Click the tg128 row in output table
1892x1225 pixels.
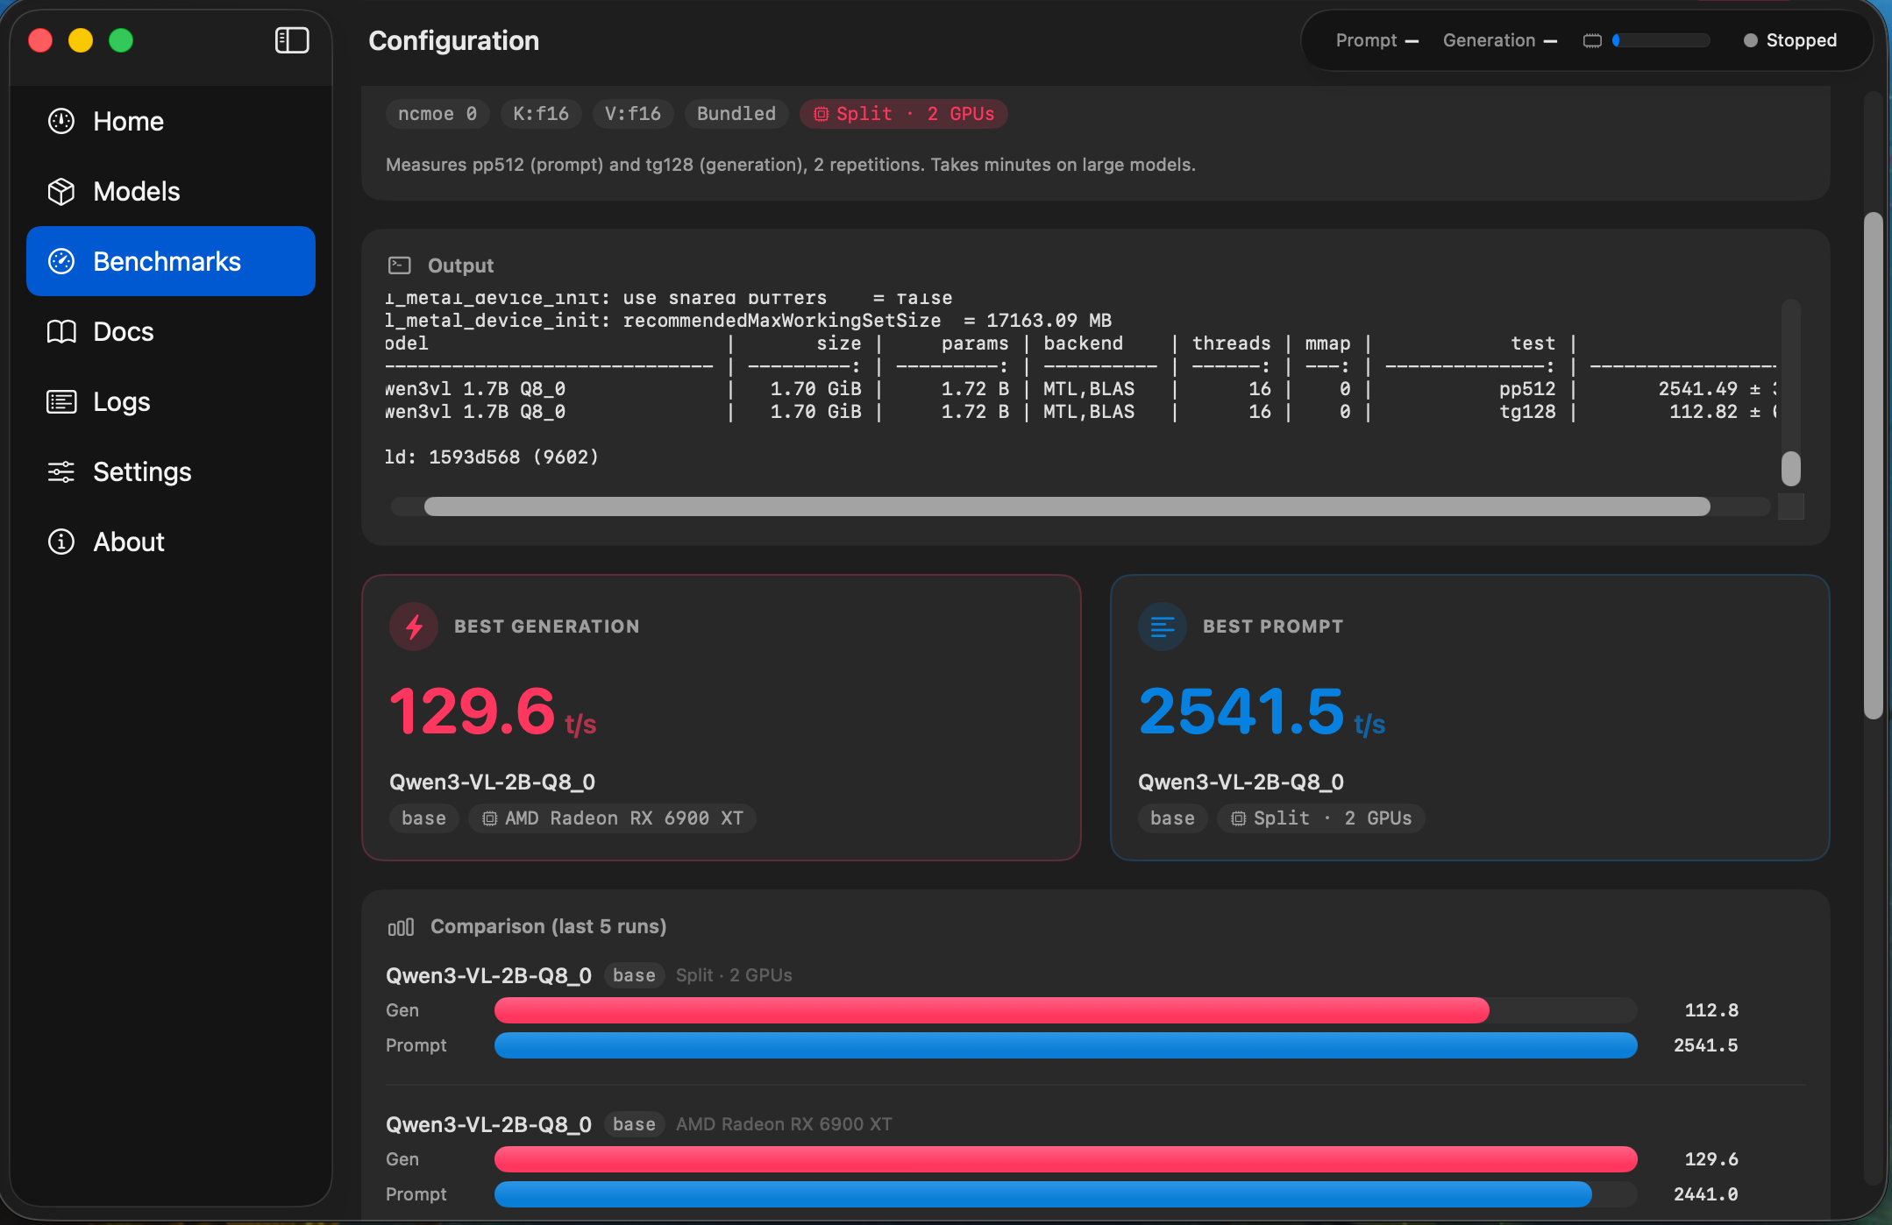click(1080, 412)
